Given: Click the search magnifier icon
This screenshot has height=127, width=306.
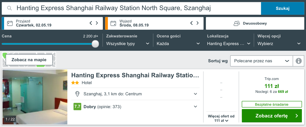Looking at the screenshot, I should coord(9,8).
